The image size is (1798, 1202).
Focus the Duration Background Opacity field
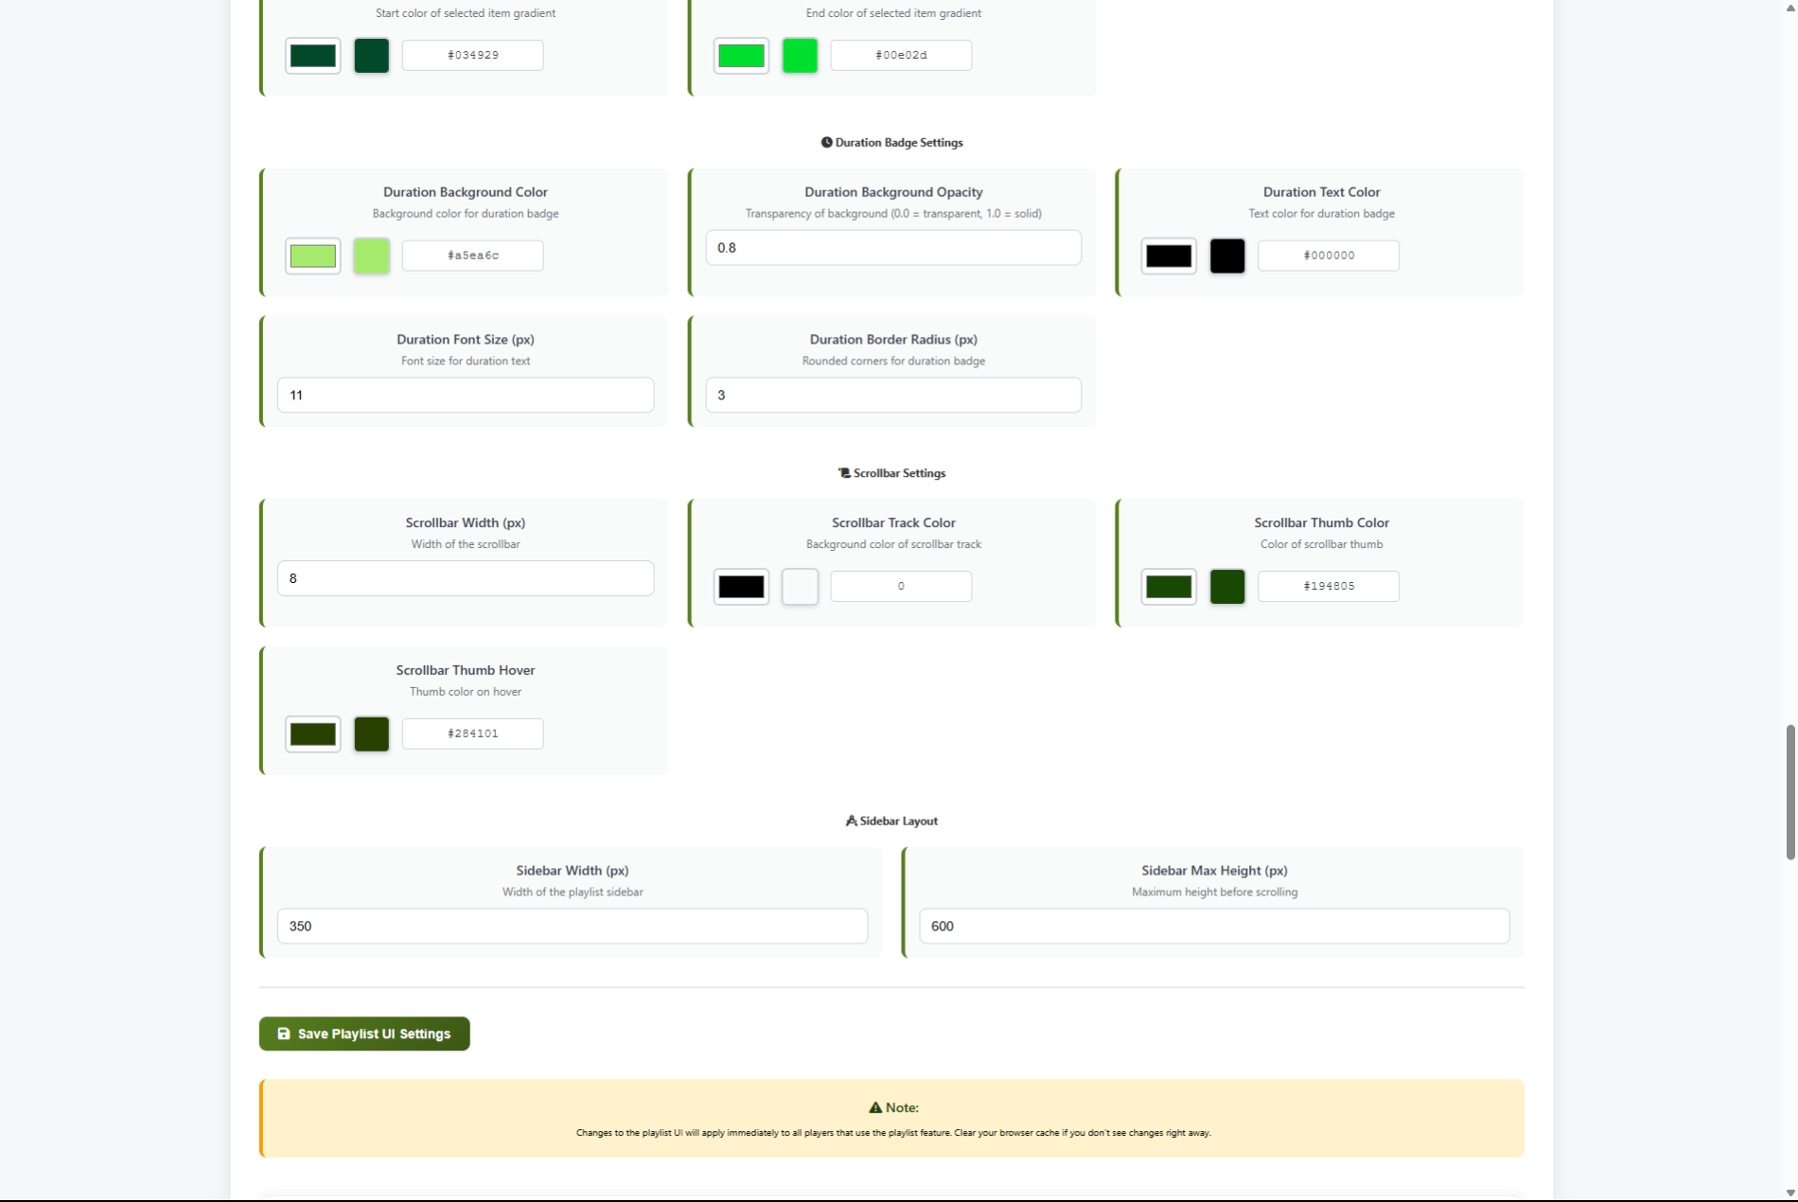892,248
